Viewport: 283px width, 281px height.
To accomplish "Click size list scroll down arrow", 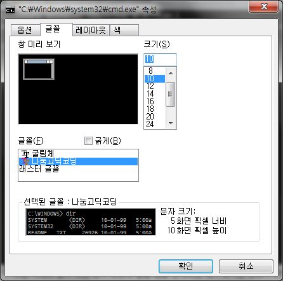I will (171, 123).
